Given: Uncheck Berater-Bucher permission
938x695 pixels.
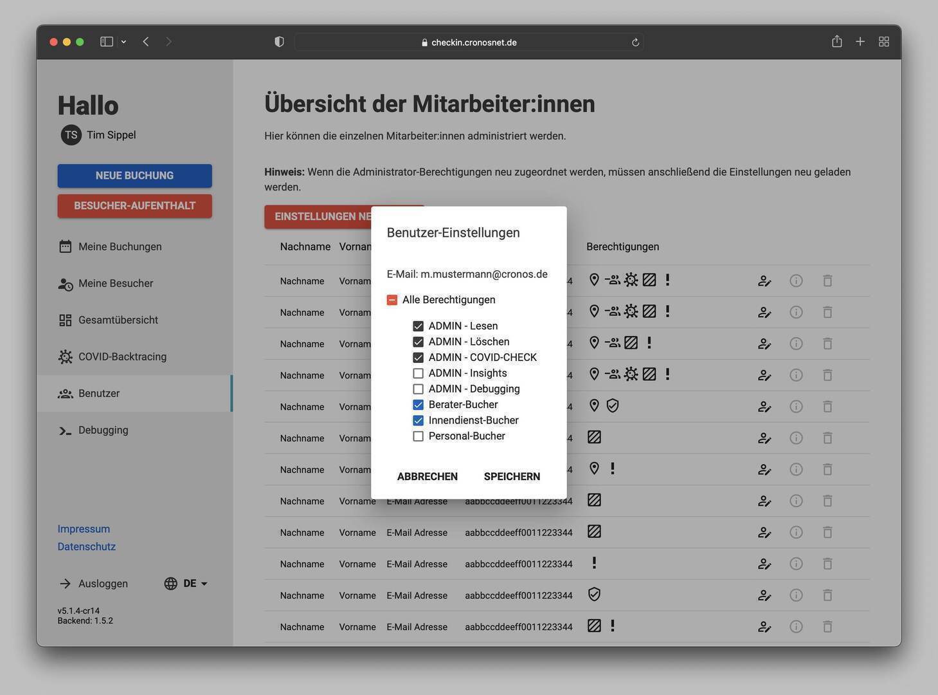Looking at the screenshot, I should tap(418, 405).
